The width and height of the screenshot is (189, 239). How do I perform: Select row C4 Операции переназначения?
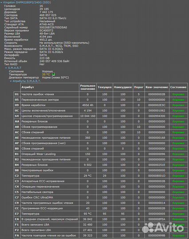[x=101, y=187]
